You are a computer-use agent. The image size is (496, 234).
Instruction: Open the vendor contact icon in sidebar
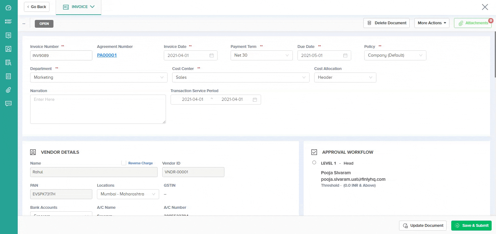click(8, 49)
